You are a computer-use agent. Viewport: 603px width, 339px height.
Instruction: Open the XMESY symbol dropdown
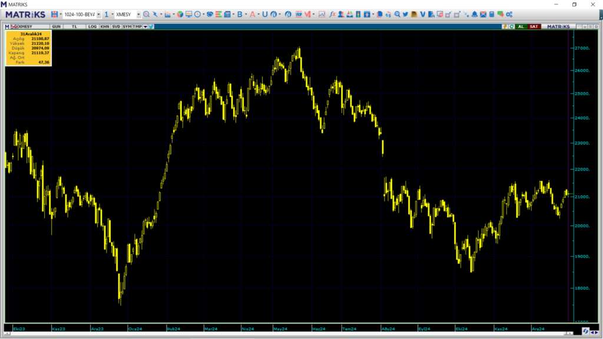(x=138, y=15)
